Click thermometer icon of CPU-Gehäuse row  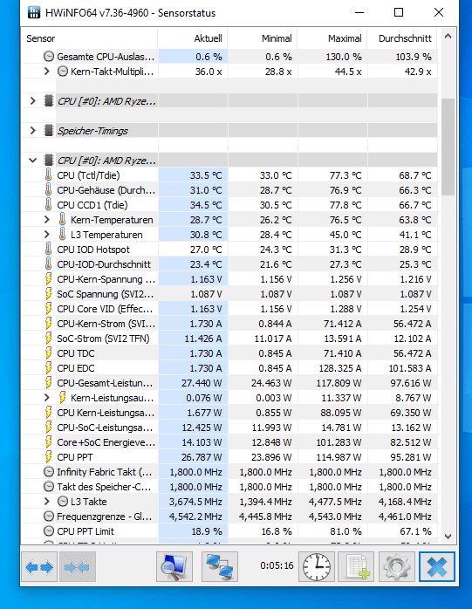click(x=48, y=190)
